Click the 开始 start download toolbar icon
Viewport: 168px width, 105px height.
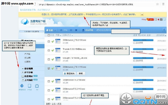(61, 30)
